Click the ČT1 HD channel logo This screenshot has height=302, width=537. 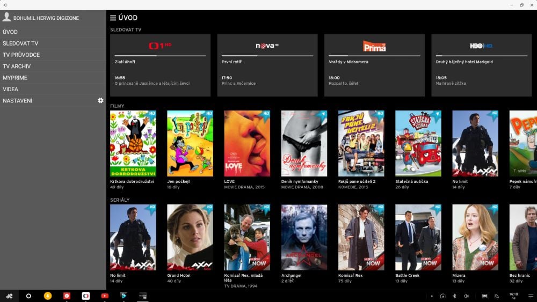coord(160,46)
